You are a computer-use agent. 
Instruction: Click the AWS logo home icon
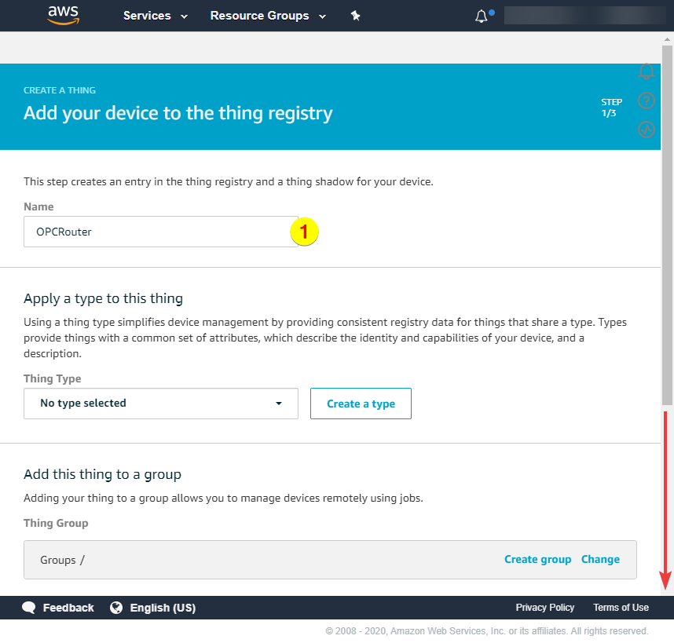pyautogui.click(x=63, y=16)
